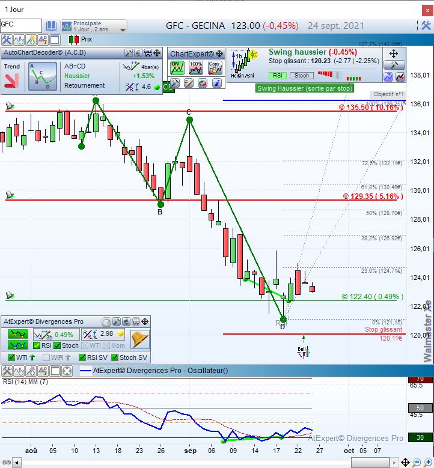The image size is (434, 468).
Task: Click Divergences Pro move handle
Action: click(x=145, y=322)
